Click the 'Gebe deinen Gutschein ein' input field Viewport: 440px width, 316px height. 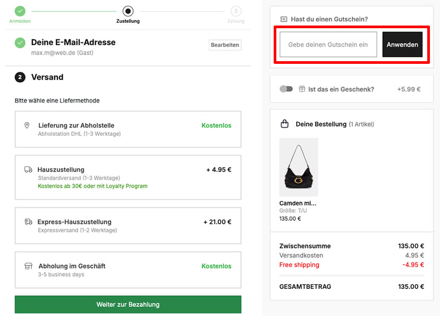328,44
